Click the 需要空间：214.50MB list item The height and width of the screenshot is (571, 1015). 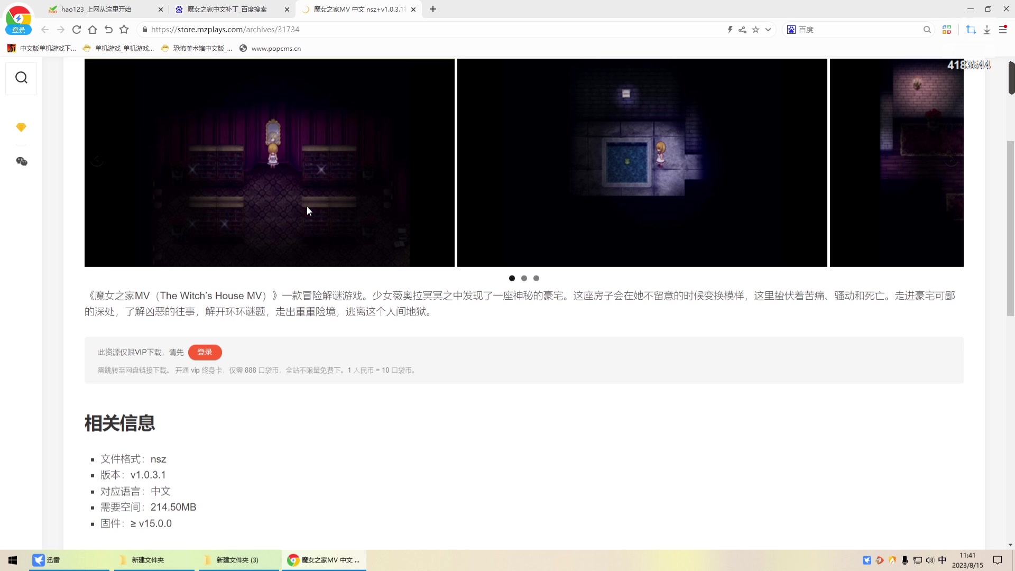click(x=149, y=507)
